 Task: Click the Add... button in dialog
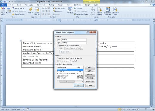(90, 67)
